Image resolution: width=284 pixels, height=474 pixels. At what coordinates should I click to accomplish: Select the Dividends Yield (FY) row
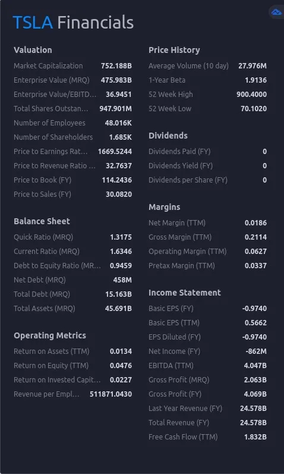[x=207, y=166]
